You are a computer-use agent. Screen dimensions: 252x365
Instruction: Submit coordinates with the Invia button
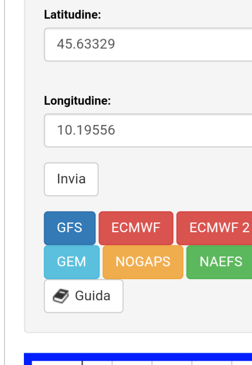[71, 179]
